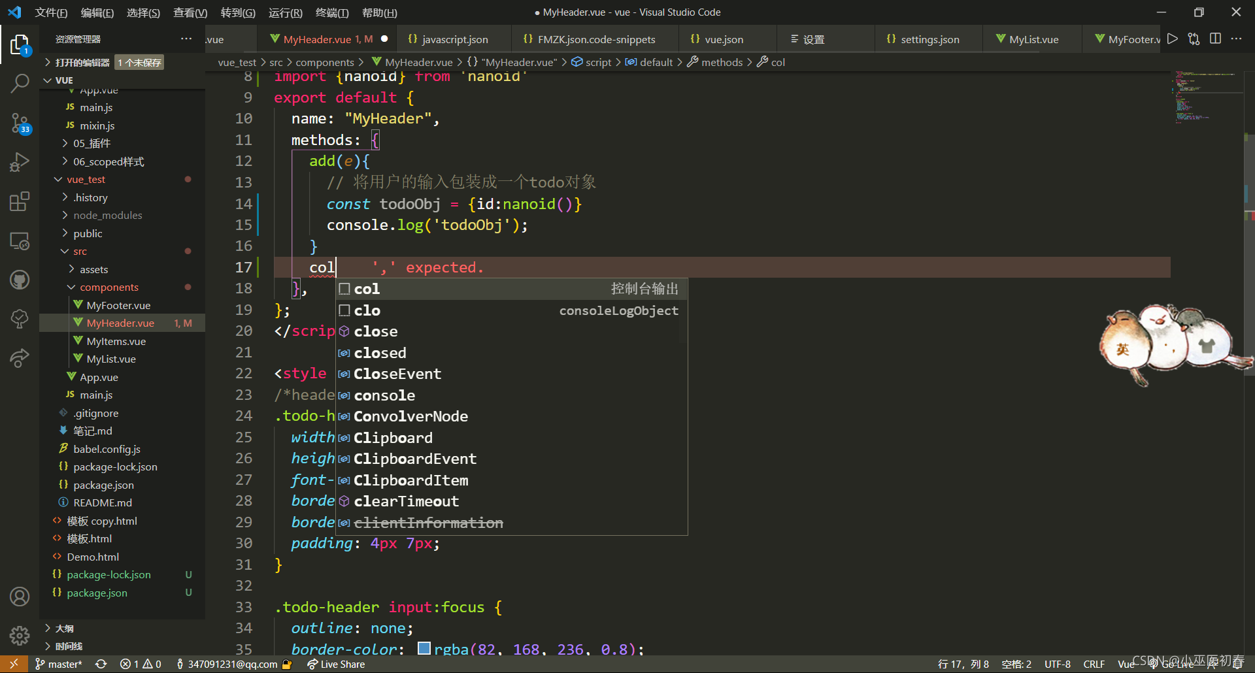Split the editor to the right
Image resolution: width=1255 pixels, height=673 pixels.
tap(1215, 39)
